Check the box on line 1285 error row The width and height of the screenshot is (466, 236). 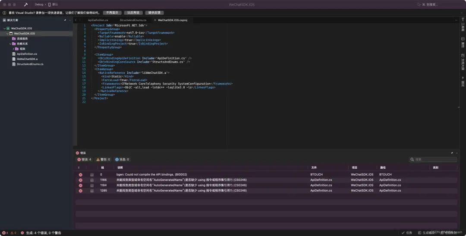pyautogui.click(x=92, y=191)
